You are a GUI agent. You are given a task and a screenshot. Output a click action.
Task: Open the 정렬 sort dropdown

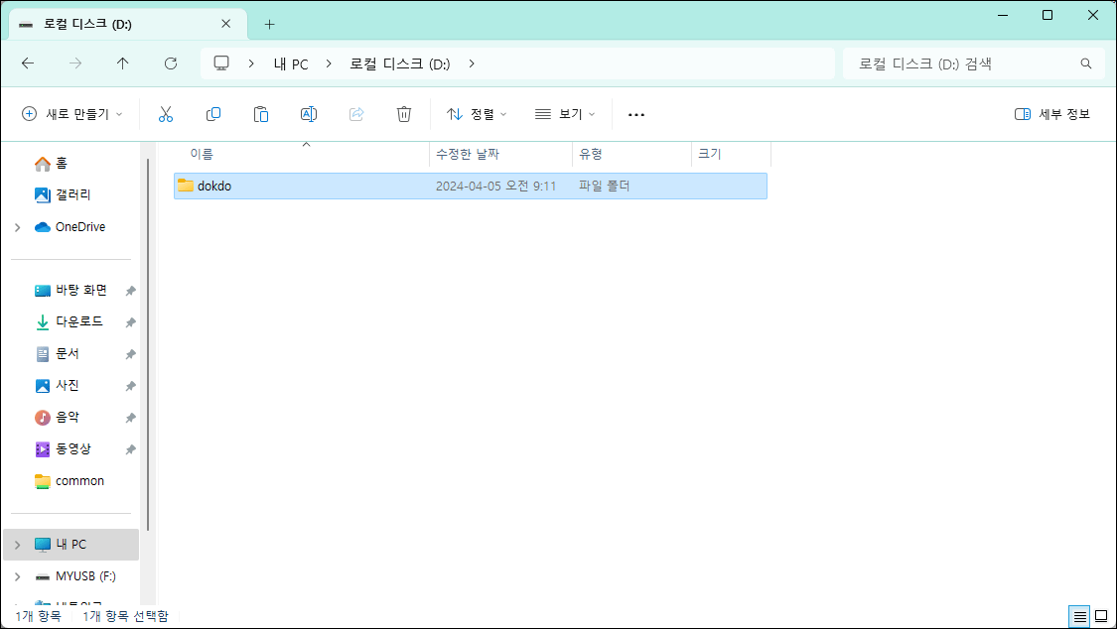[477, 114]
